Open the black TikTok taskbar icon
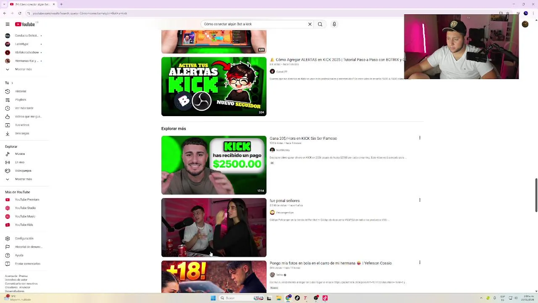The height and width of the screenshot is (303, 538). point(297,298)
